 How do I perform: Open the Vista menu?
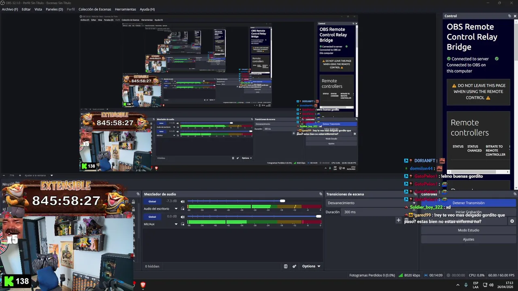(x=38, y=9)
